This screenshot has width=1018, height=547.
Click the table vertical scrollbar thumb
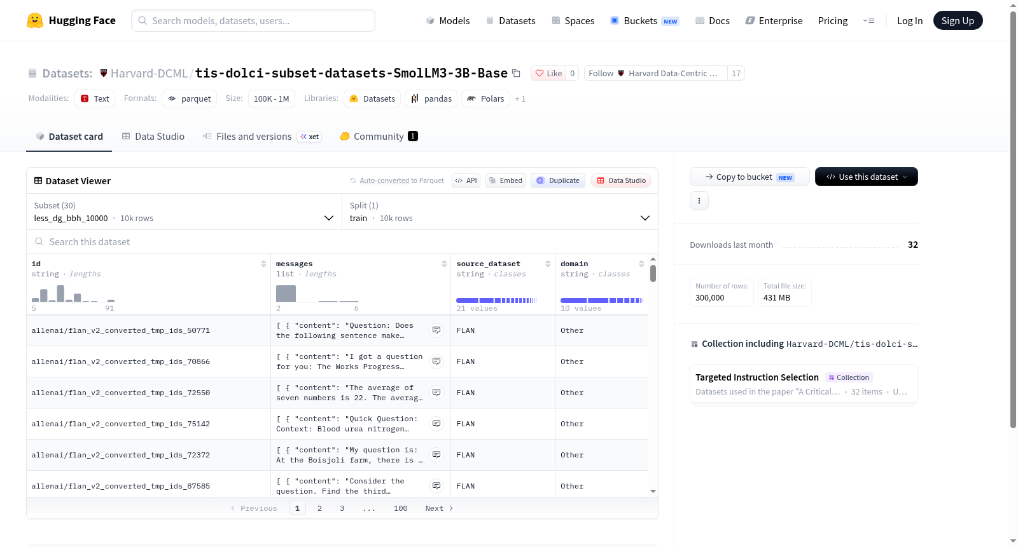pyautogui.click(x=653, y=274)
